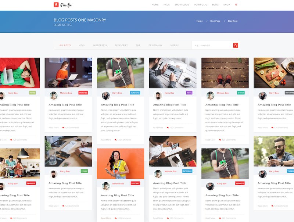Open the red shoes on wooden deck thumbnail
Screen dimensions: 294x222
tap(225, 73)
